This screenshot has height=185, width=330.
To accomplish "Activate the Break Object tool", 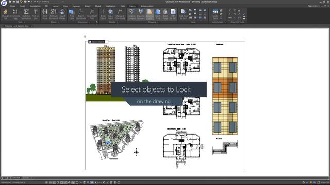I will coord(103,14).
